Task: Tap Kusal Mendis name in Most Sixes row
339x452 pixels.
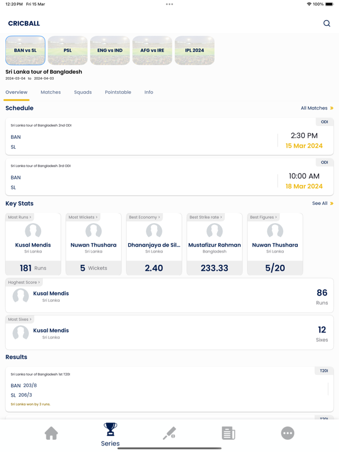Action: coord(51,331)
